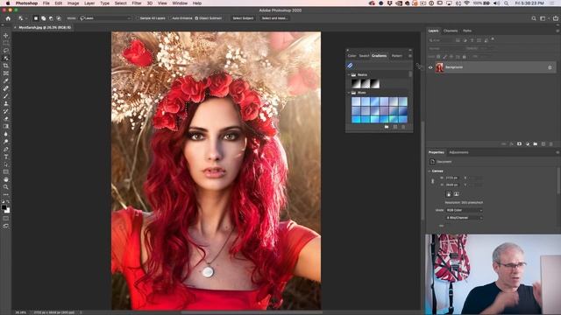This screenshot has height=315, width=561.
Task: Open the File menu
Action: (x=46, y=3)
